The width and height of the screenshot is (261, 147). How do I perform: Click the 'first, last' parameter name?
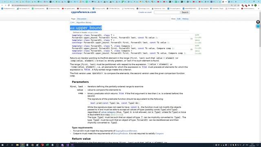pyautogui.click(x=76, y=87)
